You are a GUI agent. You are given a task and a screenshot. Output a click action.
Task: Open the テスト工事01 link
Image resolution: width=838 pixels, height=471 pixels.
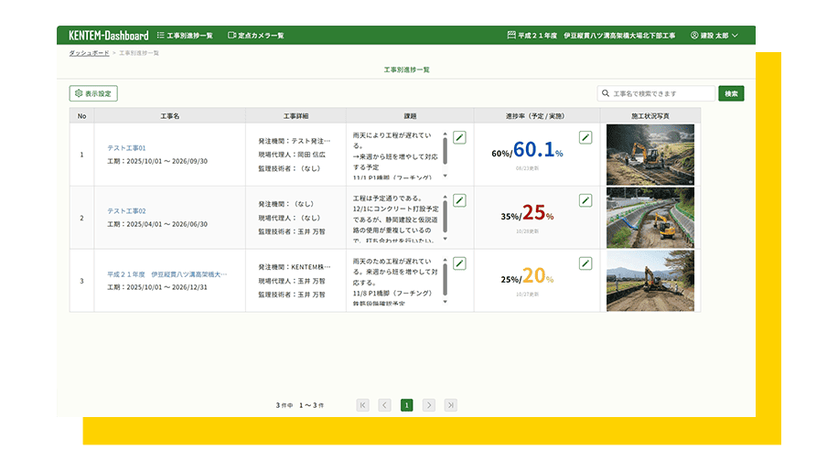click(126, 148)
